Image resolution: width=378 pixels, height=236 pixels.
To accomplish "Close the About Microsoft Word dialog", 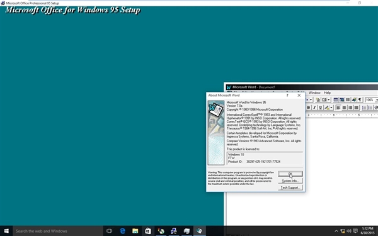I will (x=299, y=96).
